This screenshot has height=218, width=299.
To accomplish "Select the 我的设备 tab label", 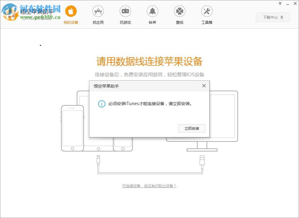I will click(71, 22).
